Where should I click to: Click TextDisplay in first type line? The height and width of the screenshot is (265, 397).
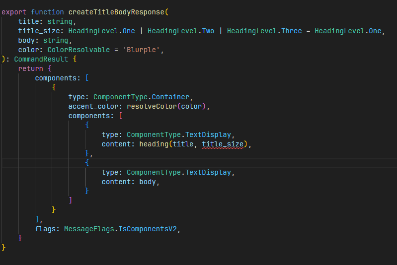click(x=208, y=134)
